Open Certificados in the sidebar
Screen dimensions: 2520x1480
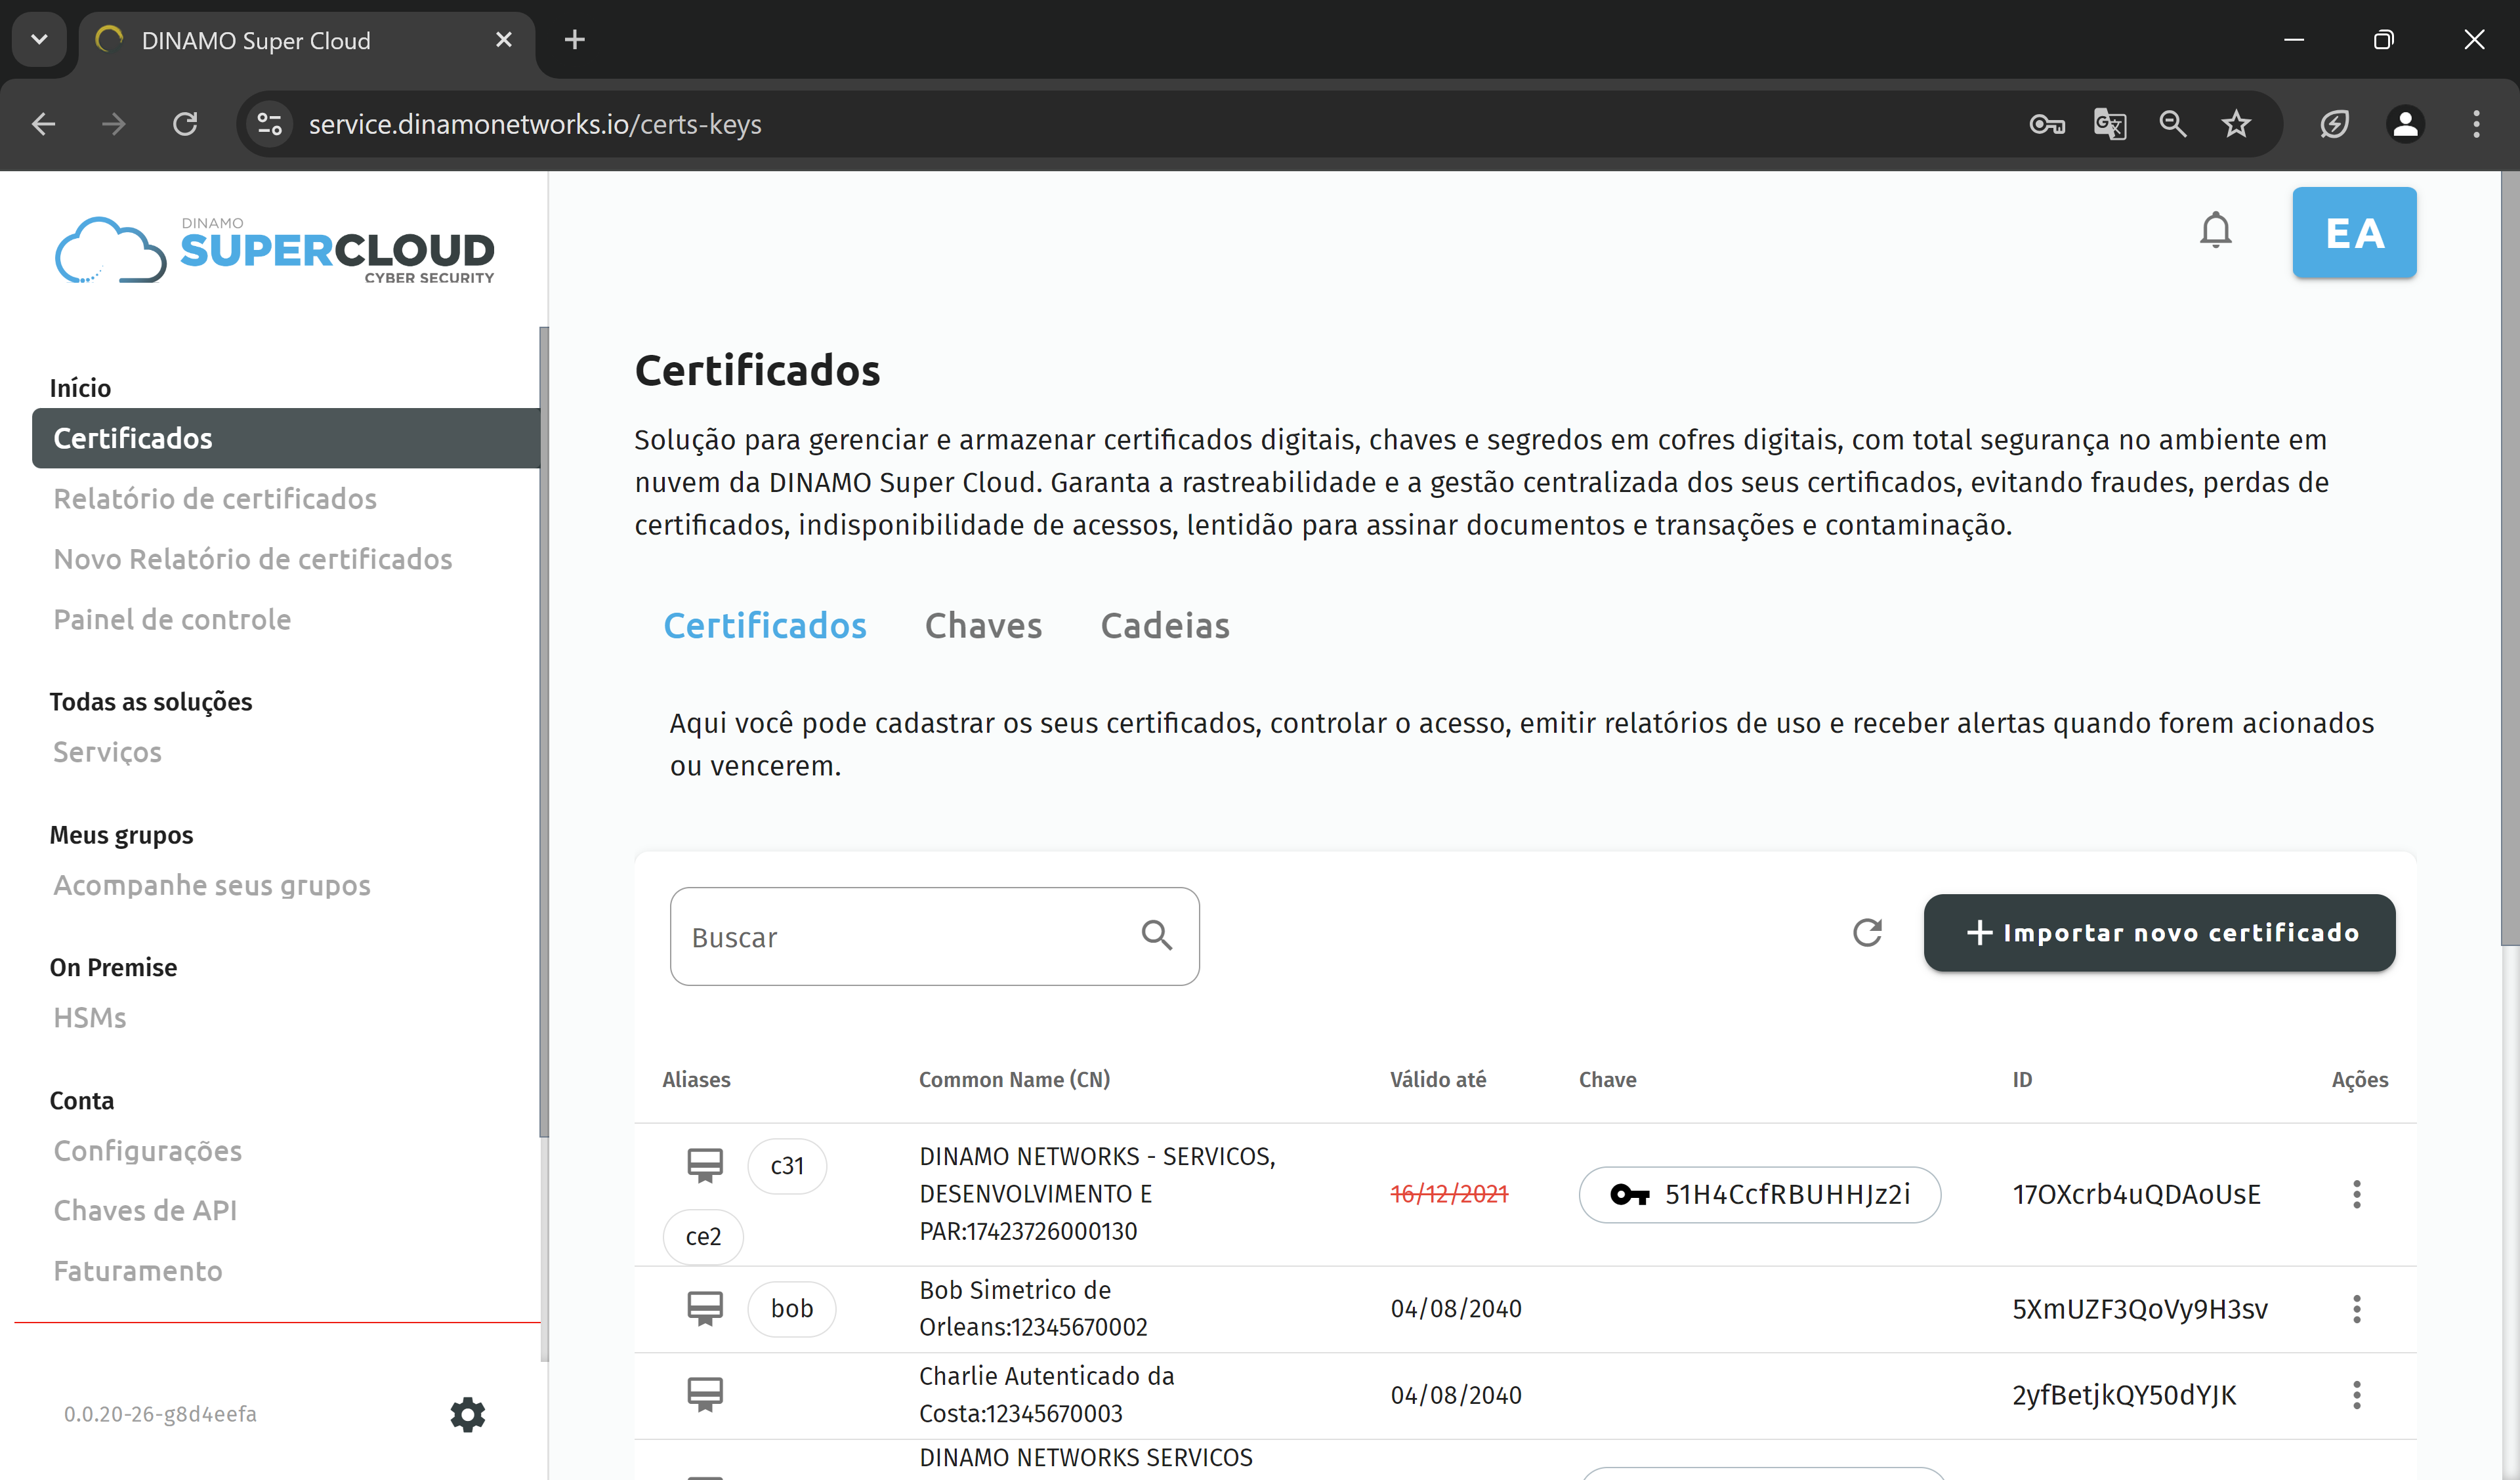pyautogui.click(x=286, y=438)
